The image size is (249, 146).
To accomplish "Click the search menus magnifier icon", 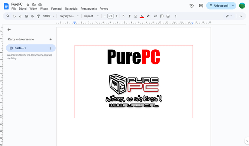I will coord(8,16).
